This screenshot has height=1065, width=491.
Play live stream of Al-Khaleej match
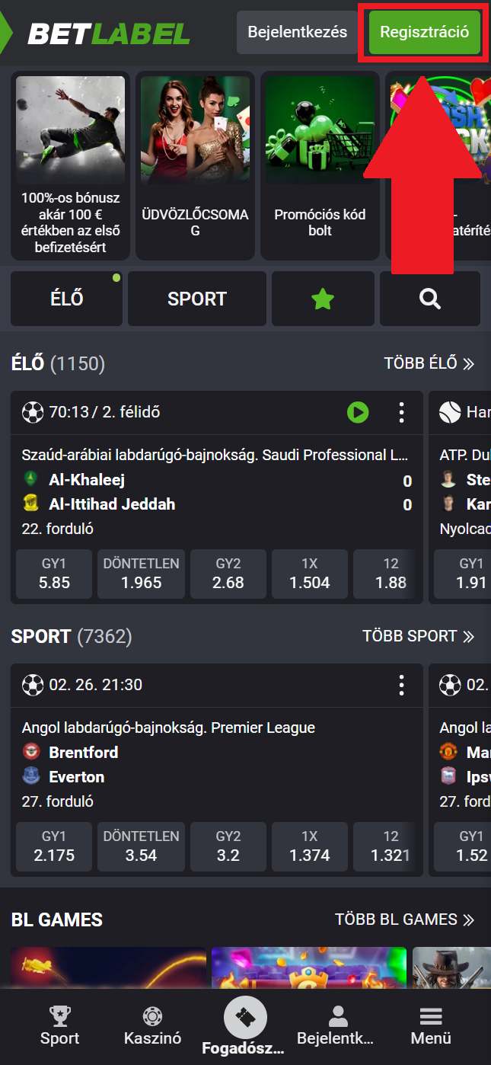pos(358,413)
